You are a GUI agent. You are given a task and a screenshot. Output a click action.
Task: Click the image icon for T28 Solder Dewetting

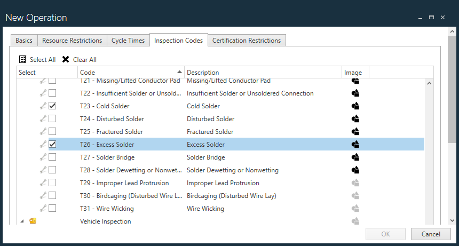[x=355, y=170]
